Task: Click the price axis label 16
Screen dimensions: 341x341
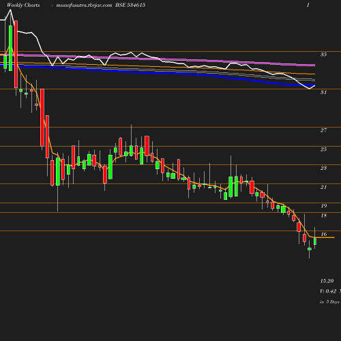Action: coord(323,234)
